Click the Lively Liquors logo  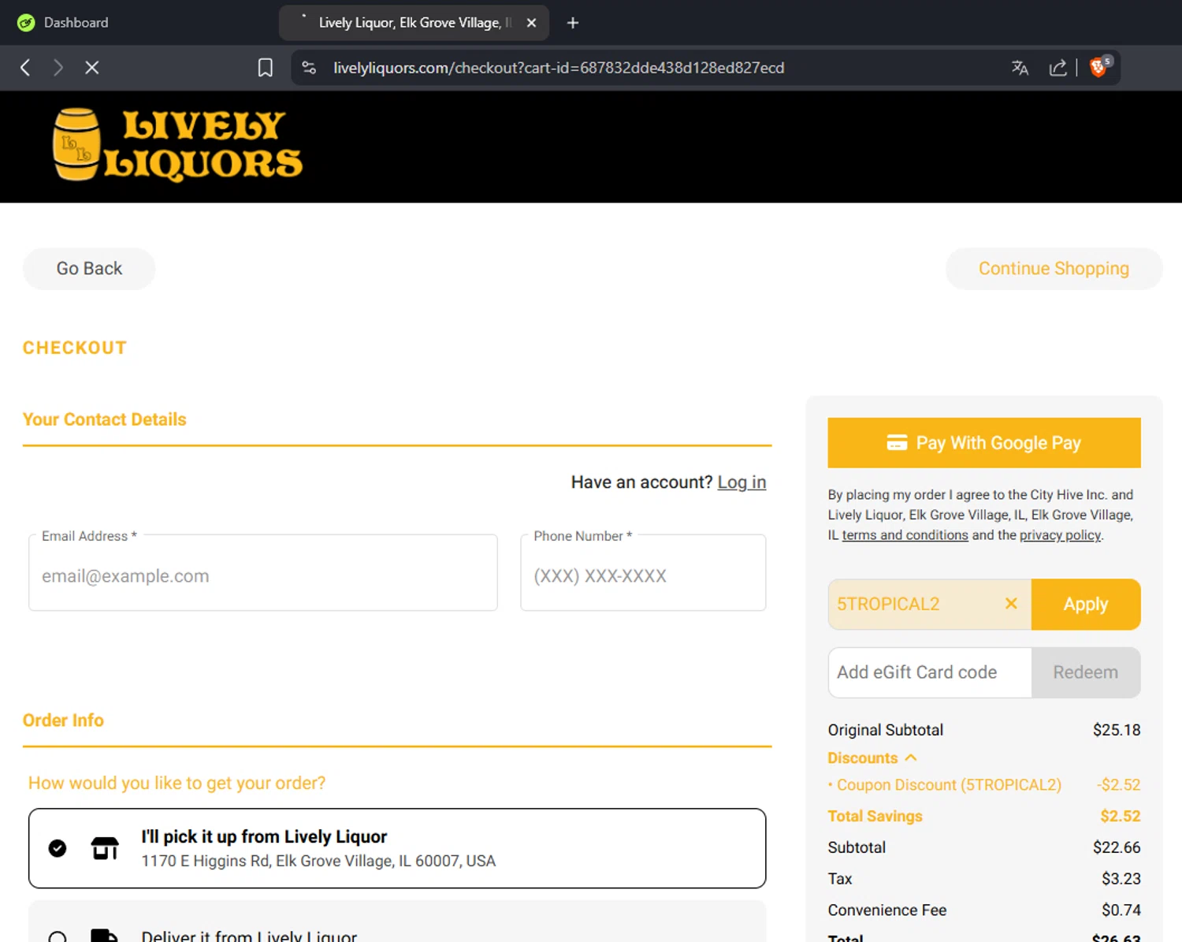(x=177, y=145)
